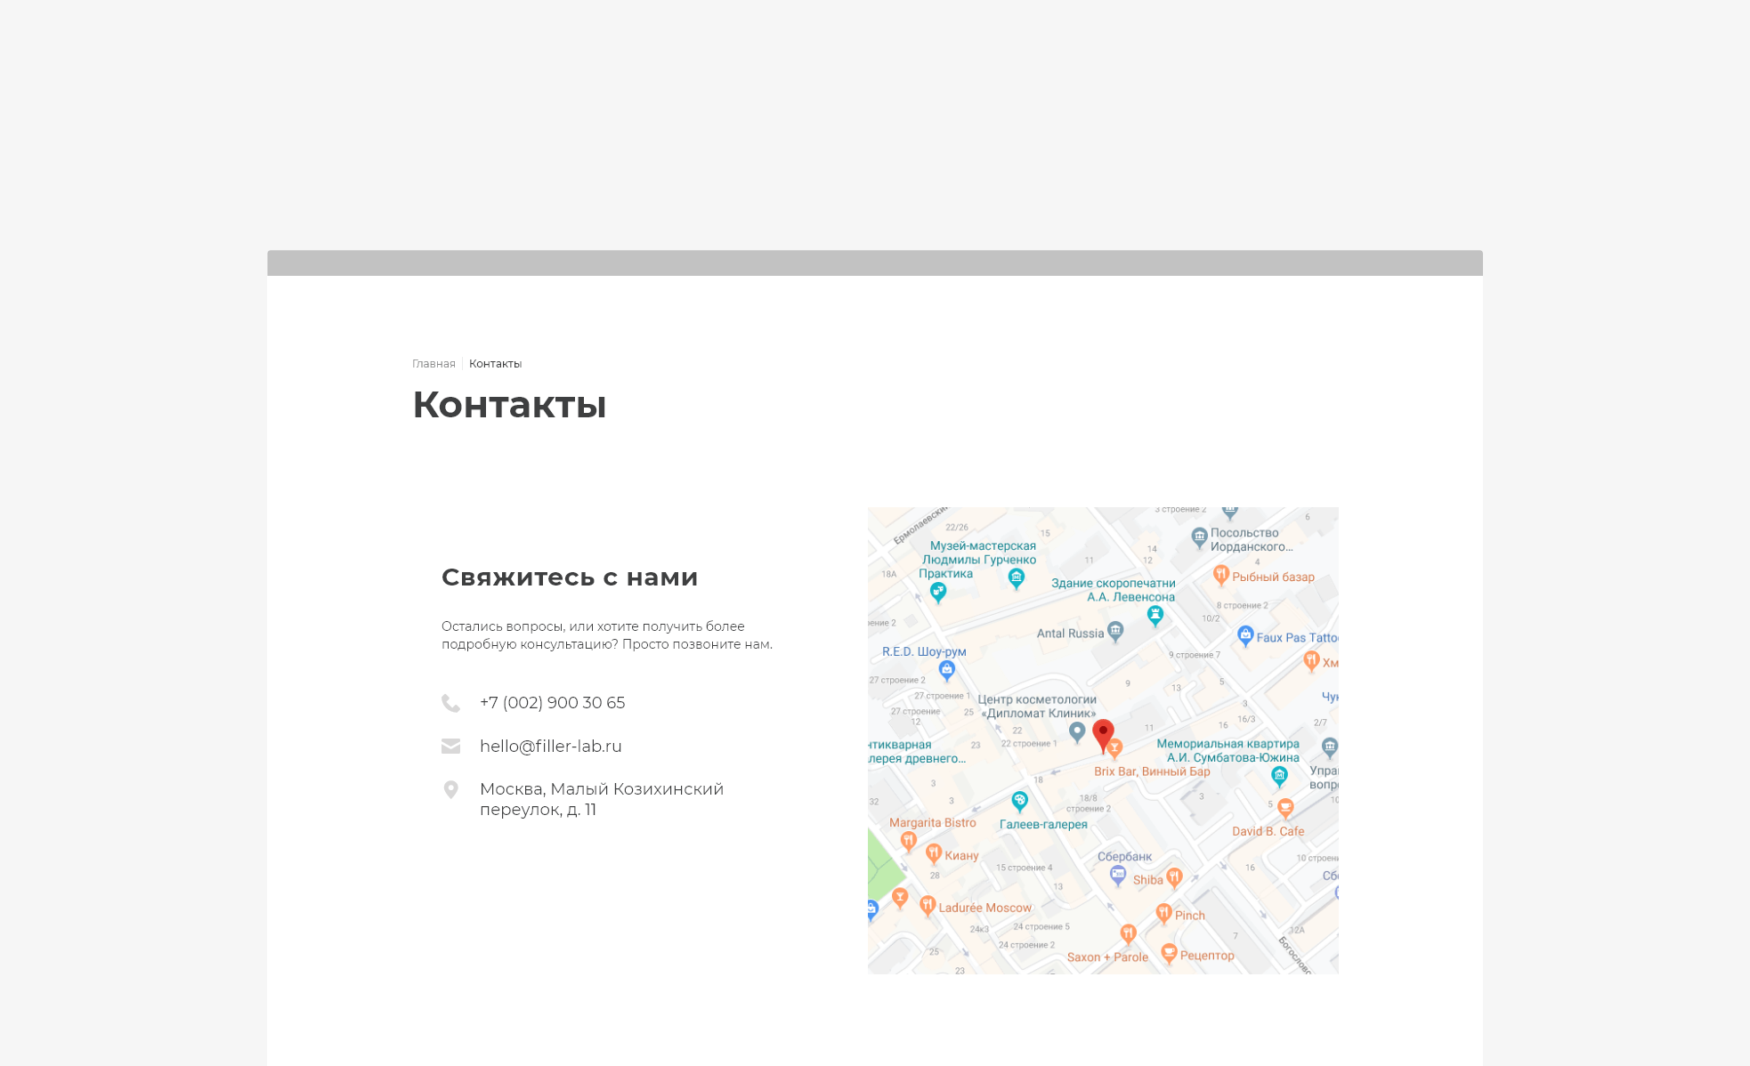This screenshot has height=1066, width=1750.
Task: Click the location pin icon by address
Action: pyautogui.click(x=451, y=790)
